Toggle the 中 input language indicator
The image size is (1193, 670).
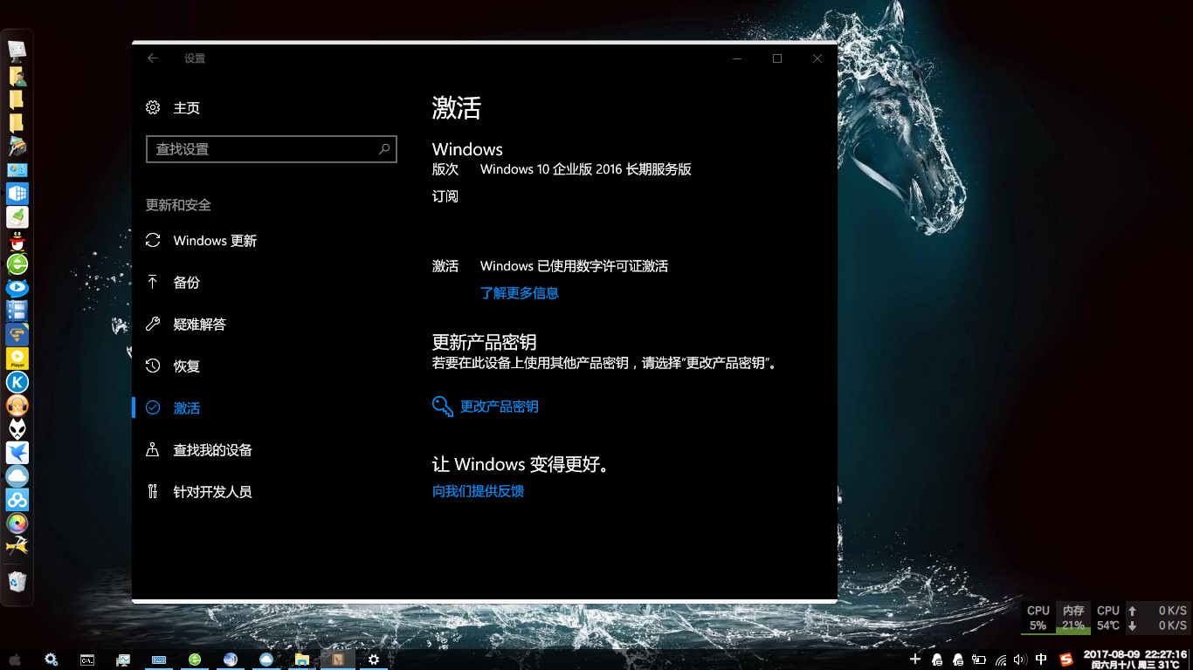pyautogui.click(x=1041, y=660)
